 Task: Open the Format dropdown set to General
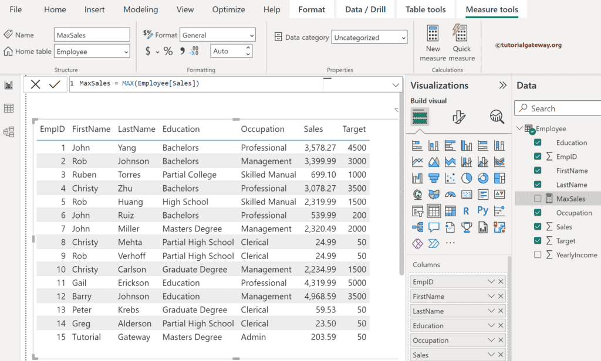(218, 35)
